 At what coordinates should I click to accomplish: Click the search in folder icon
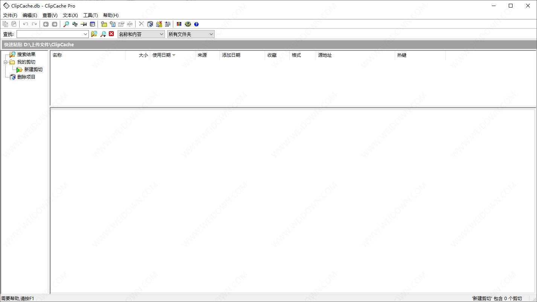point(94,34)
